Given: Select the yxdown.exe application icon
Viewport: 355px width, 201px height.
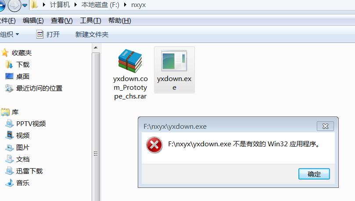Looking at the screenshot, I should [x=174, y=60].
